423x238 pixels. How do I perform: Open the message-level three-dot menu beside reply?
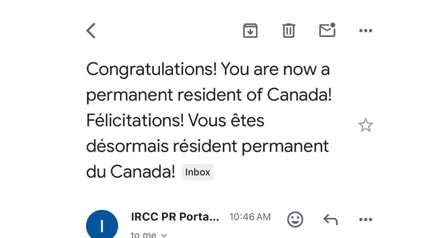pos(366,220)
